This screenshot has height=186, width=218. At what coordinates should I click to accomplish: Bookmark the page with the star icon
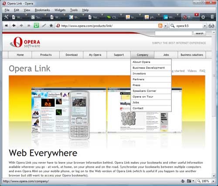coord(51,26)
